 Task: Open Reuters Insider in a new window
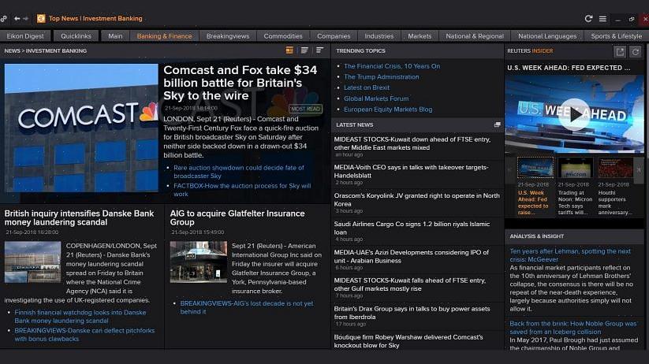(x=620, y=51)
